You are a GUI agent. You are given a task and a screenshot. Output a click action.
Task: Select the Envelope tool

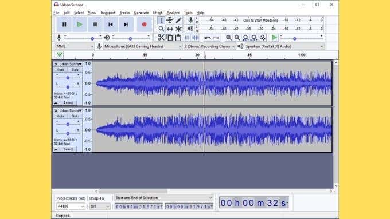coord(170,21)
